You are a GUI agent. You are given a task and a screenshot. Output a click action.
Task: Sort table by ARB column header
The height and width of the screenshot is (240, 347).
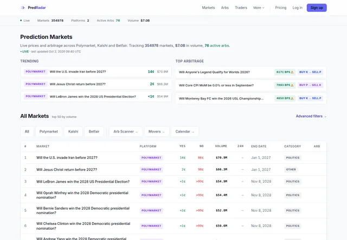click(317, 146)
